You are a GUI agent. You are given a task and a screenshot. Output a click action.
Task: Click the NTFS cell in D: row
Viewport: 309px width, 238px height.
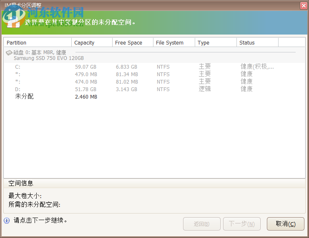pos(163,89)
